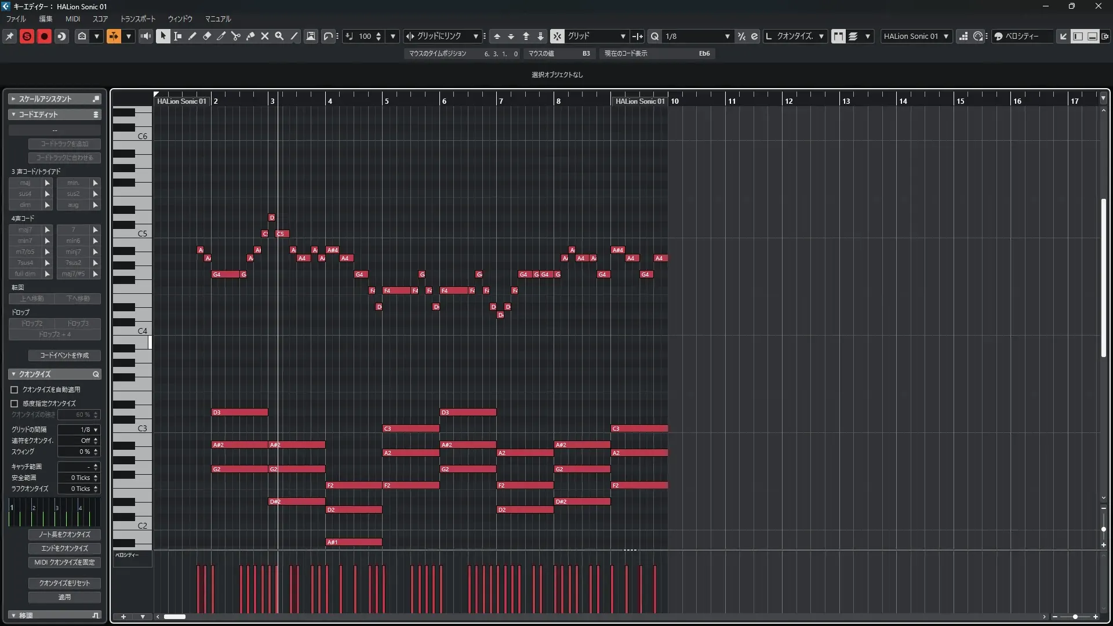The height and width of the screenshot is (626, 1113).
Task: Click the Solo editor button
Action: pyautogui.click(x=27, y=36)
